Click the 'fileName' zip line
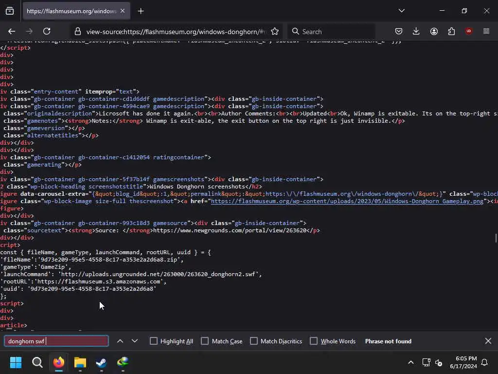 (x=92, y=260)
